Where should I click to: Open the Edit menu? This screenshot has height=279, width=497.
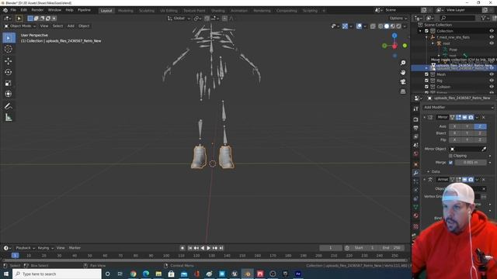[x=24, y=10]
